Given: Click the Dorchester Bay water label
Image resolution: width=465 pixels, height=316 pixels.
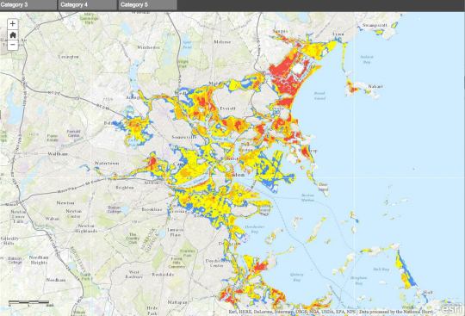Looking at the screenshot, I should point(254,228).
